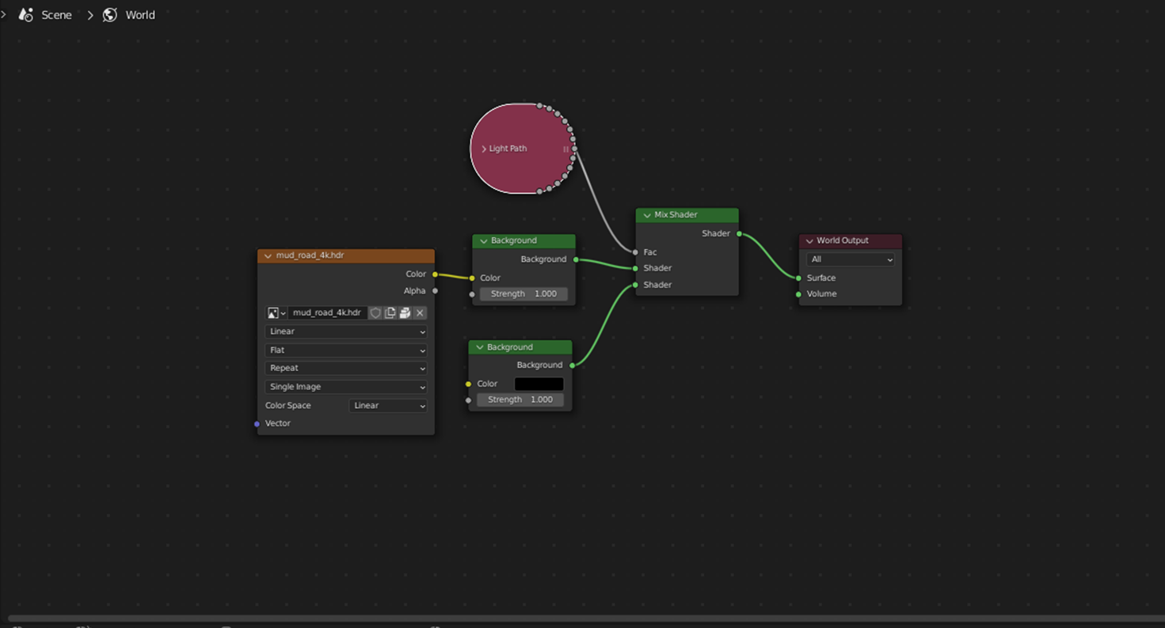Collapse the lower black Background node

[x=479, y=347]
